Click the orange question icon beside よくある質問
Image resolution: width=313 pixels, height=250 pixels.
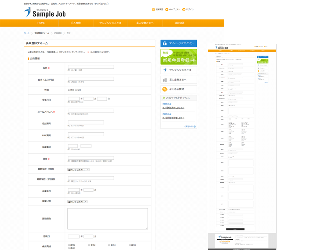click(x=165, y=89)
